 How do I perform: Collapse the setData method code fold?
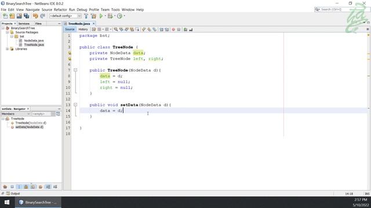(x=75, y=105)
